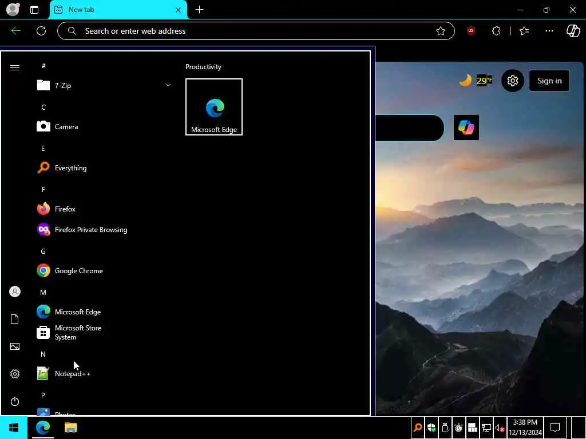Add this page to favorites star

click(x=441, y=31)
